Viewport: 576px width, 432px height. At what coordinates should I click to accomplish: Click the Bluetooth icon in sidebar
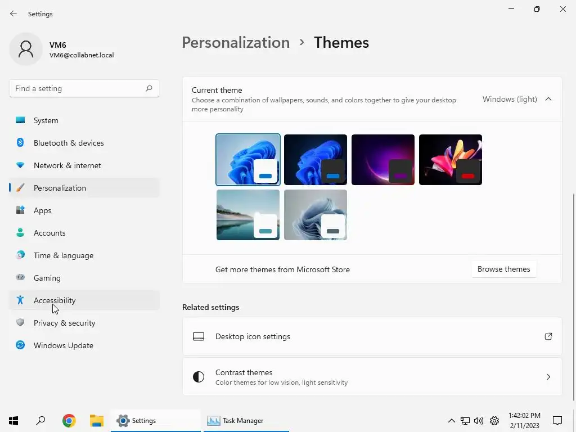coord(20,142)
